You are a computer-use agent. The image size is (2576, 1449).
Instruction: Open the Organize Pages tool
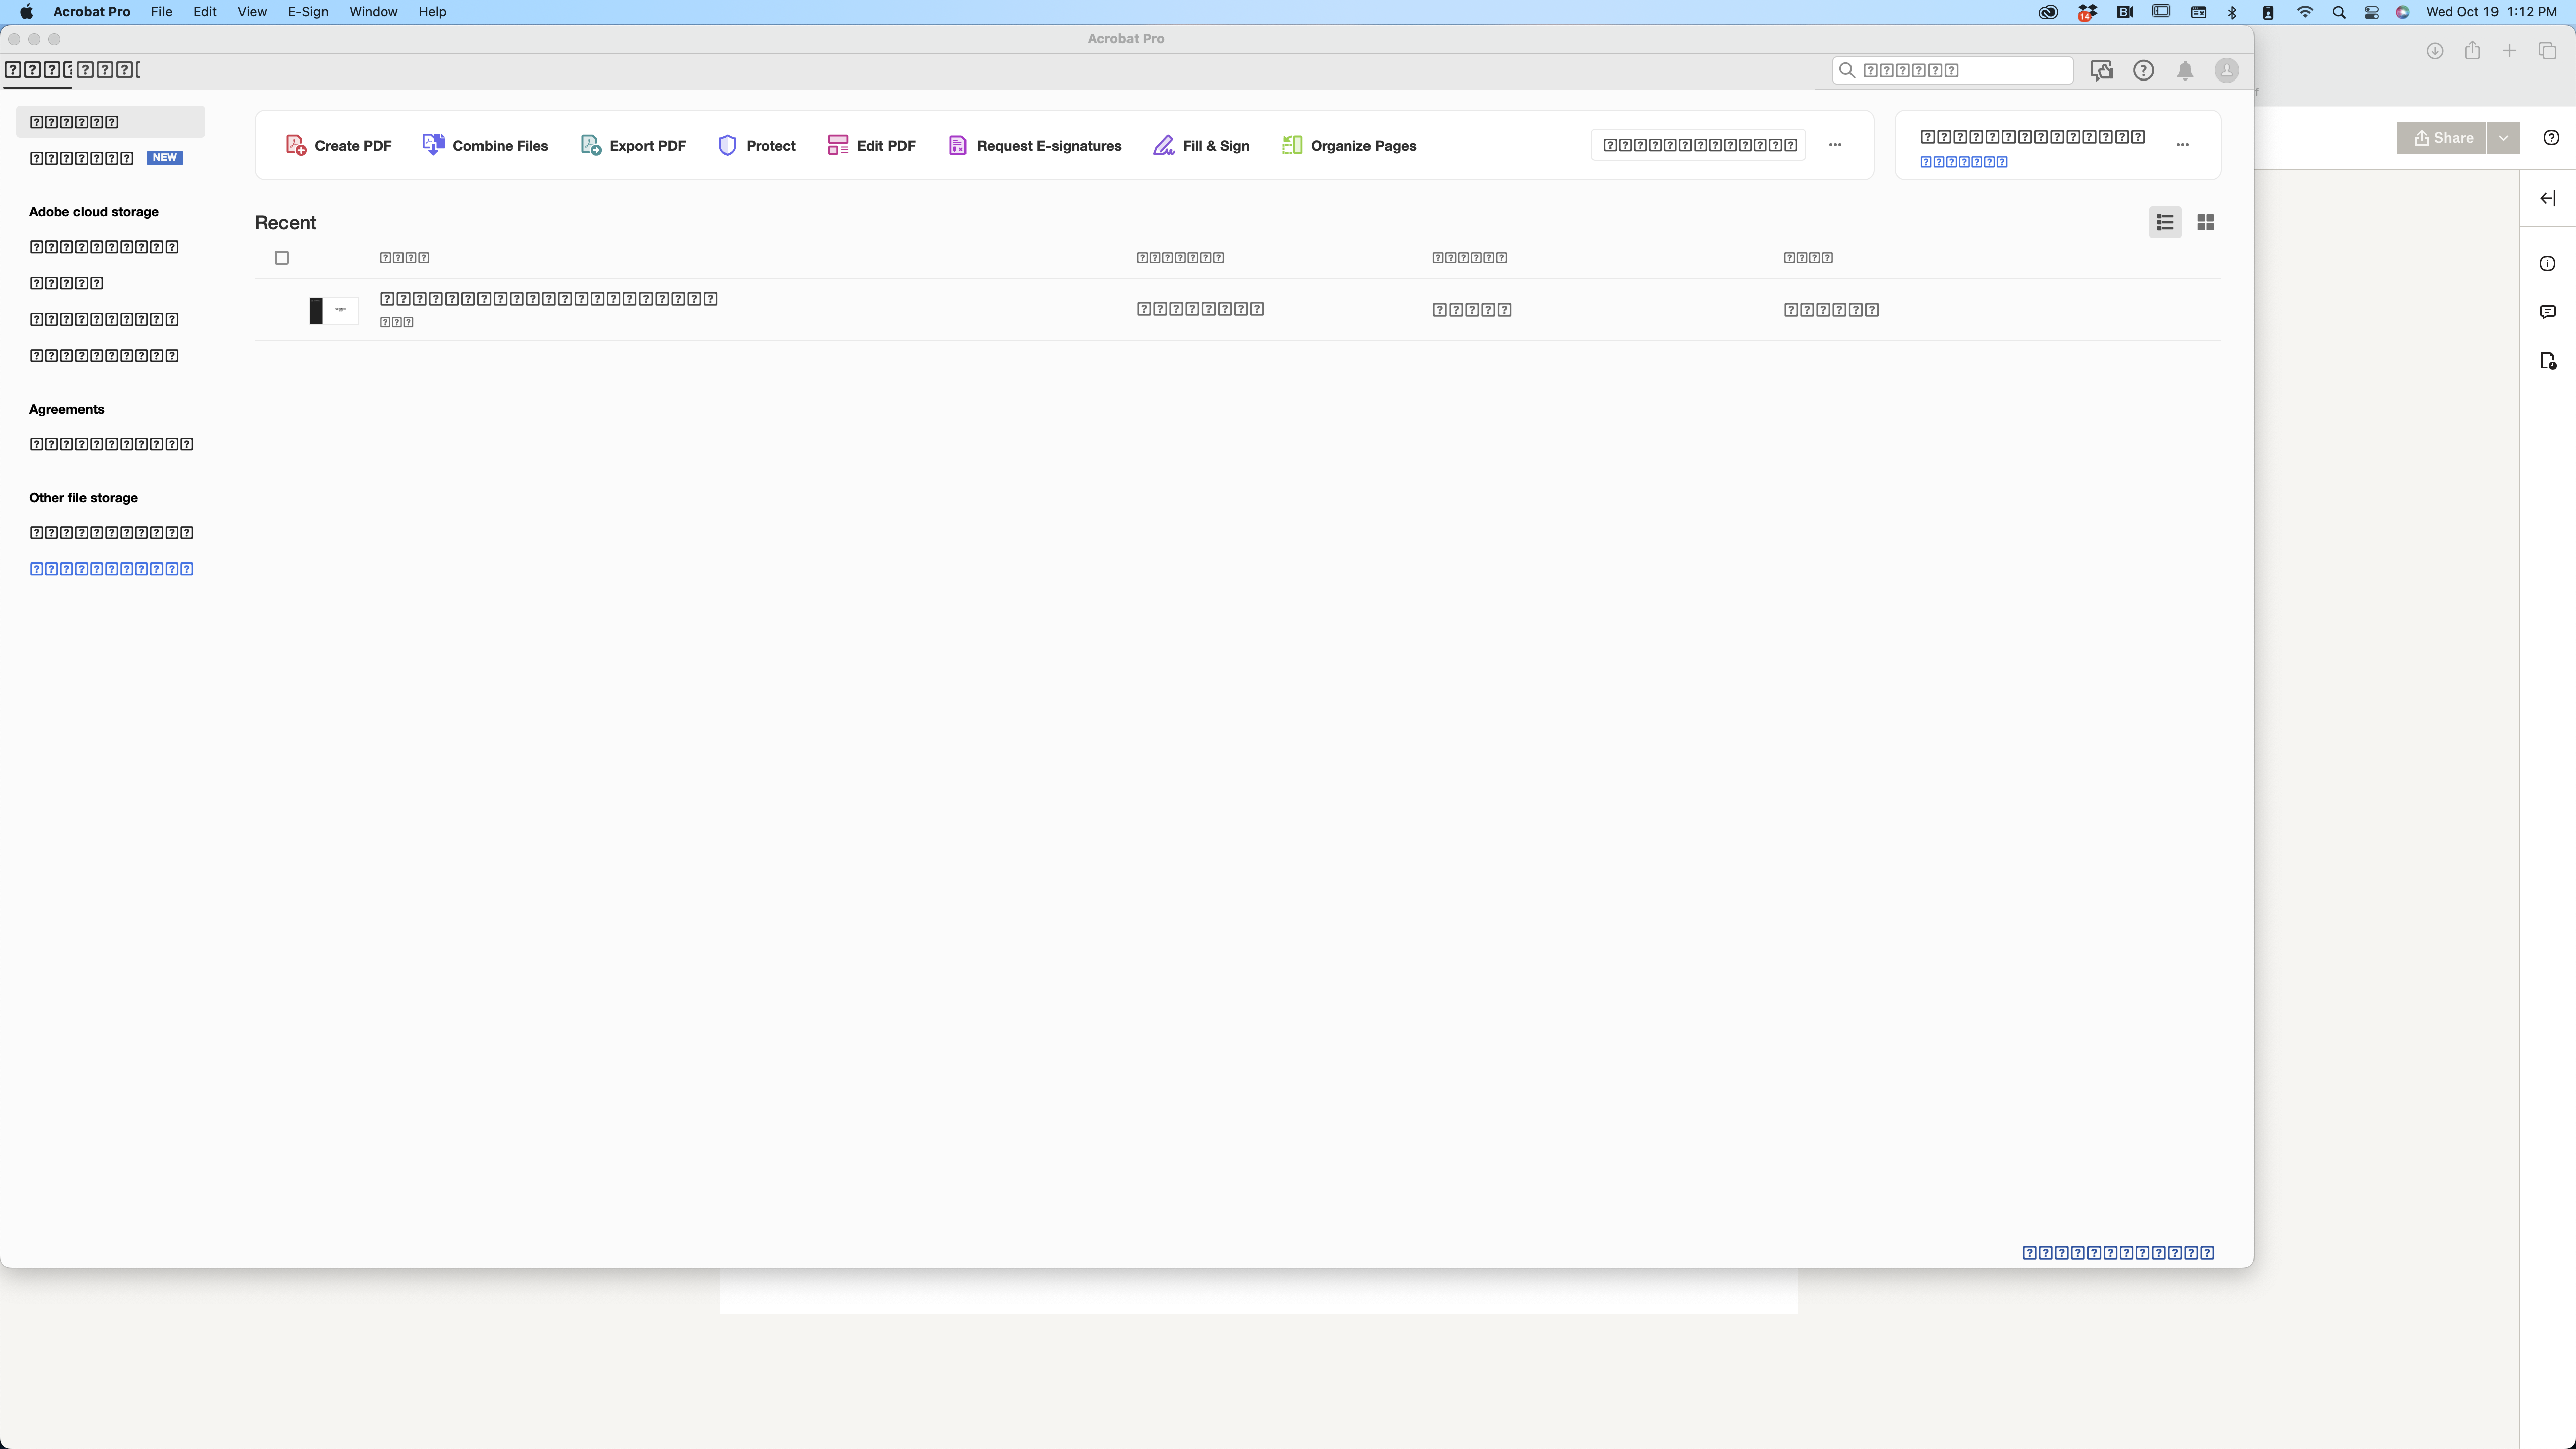click(x=1349, y=145)
